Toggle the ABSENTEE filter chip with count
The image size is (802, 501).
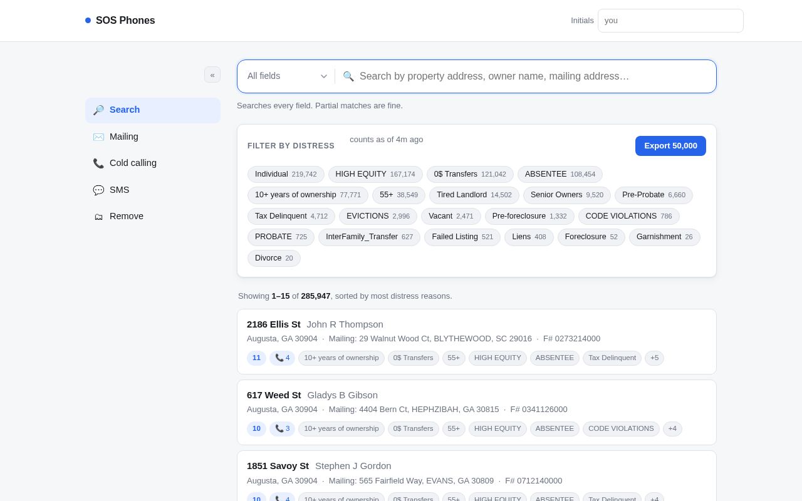(x=560, y=174)
